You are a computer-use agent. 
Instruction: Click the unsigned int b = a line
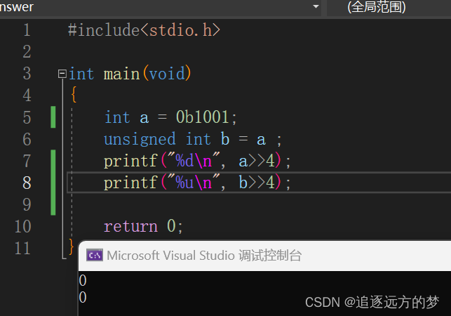[192, 140]
